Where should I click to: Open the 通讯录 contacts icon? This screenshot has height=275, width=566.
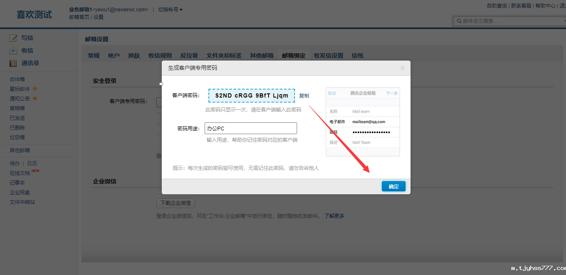[13, 63]
